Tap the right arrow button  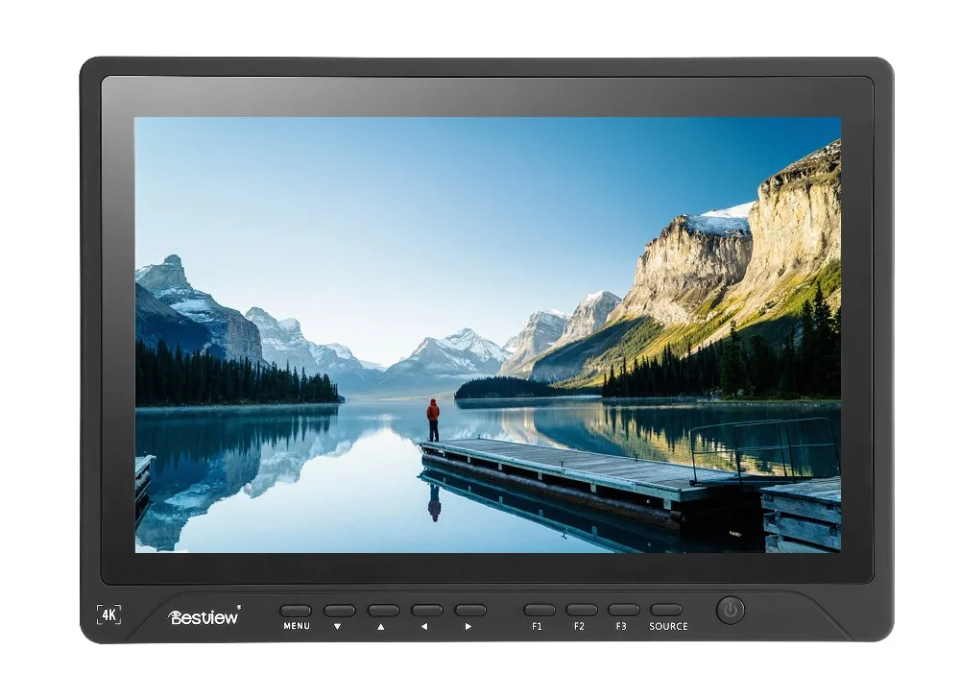pyautogui.click(x=470, y=611)
